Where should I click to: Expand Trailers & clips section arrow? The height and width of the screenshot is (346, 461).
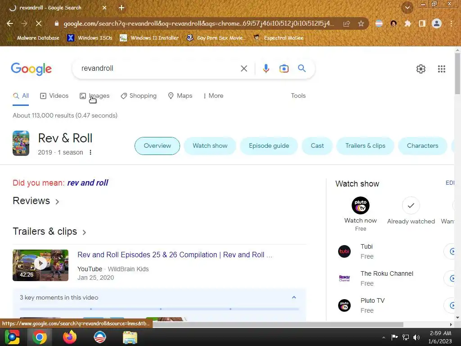(84, 232)
